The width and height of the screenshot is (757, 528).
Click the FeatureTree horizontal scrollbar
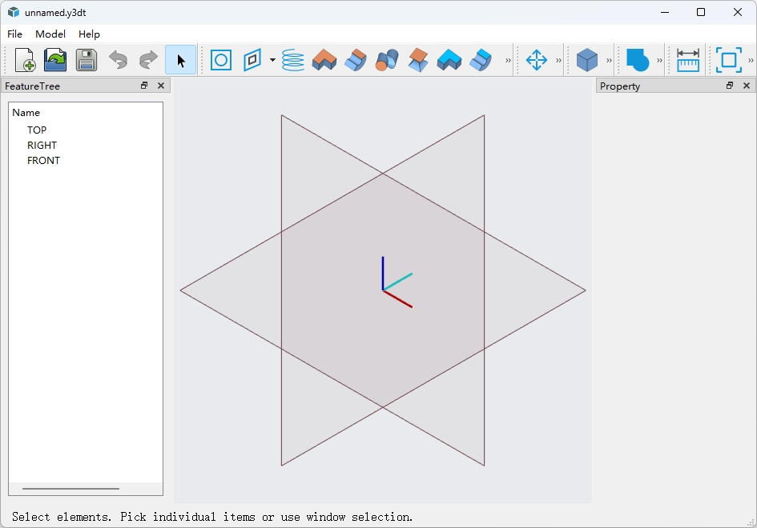pyautogui.click(x=70, y=489)
